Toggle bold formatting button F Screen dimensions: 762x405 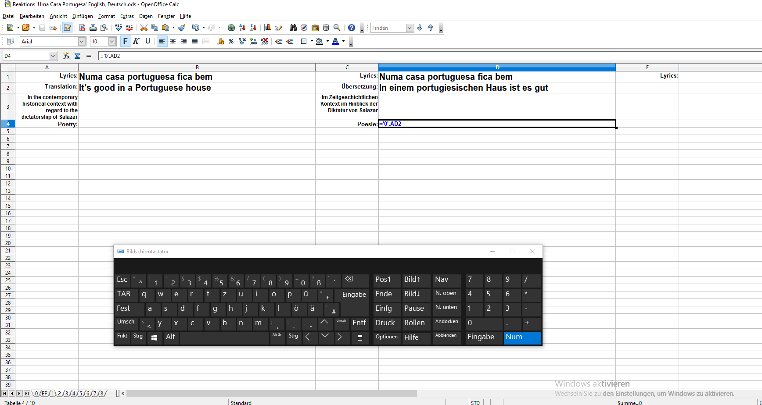tap(125, 41)
